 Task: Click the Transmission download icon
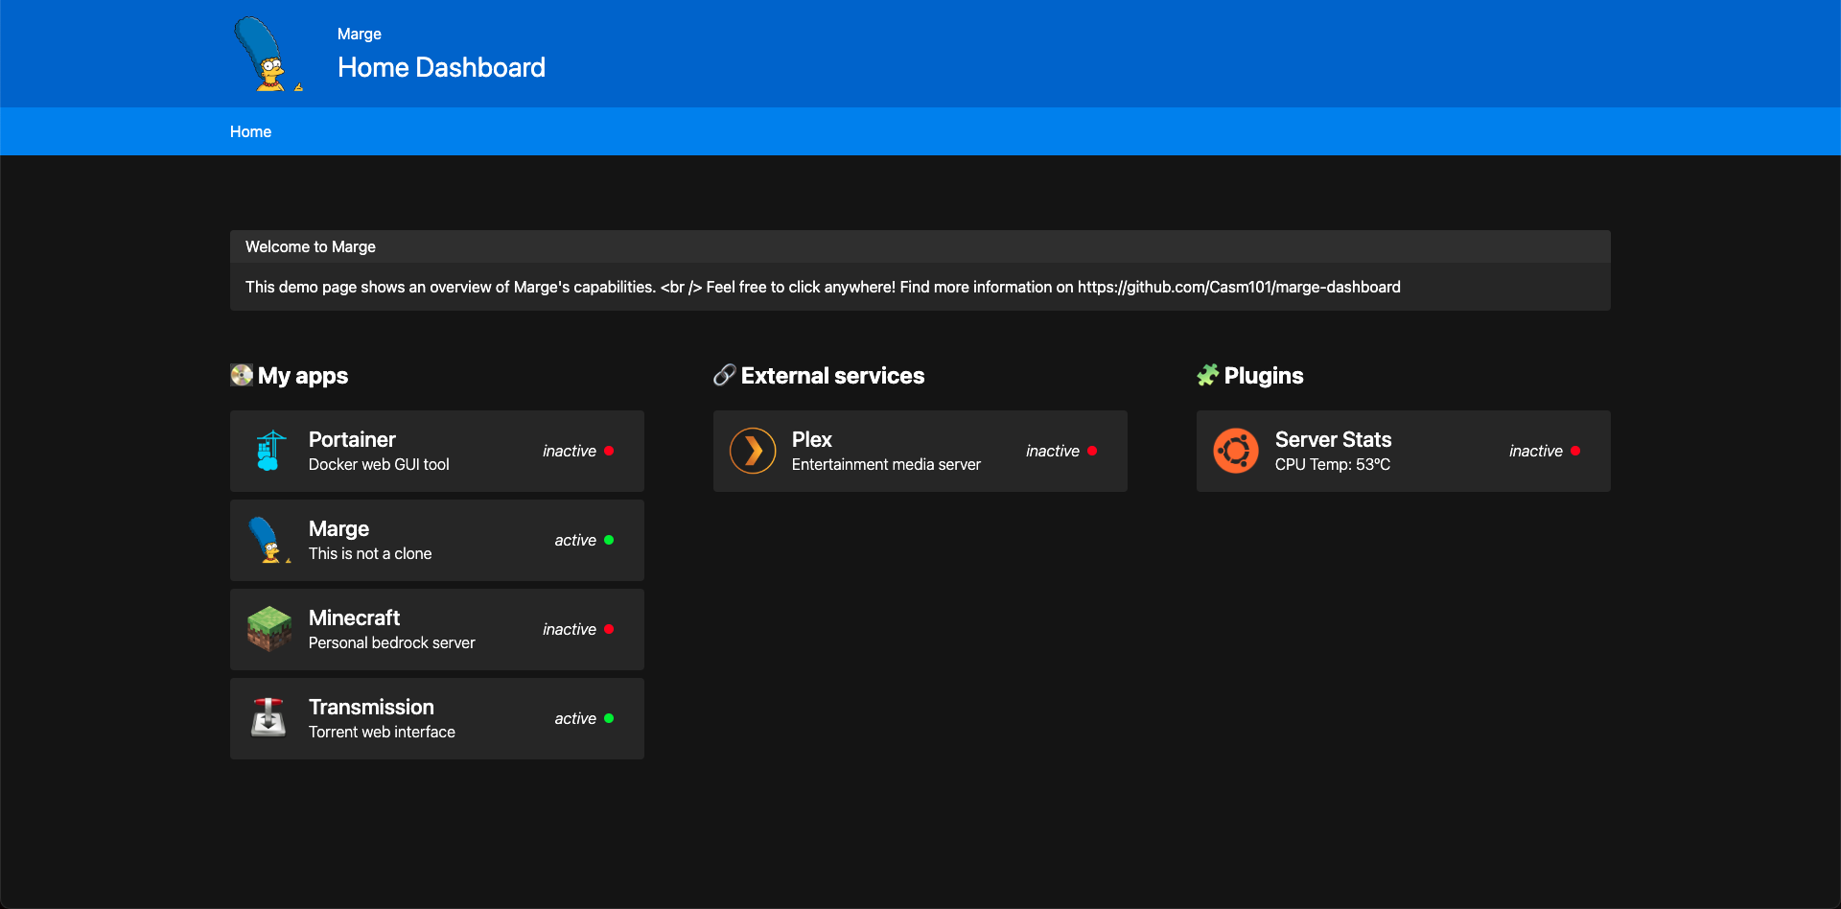(x=268, y=717)
